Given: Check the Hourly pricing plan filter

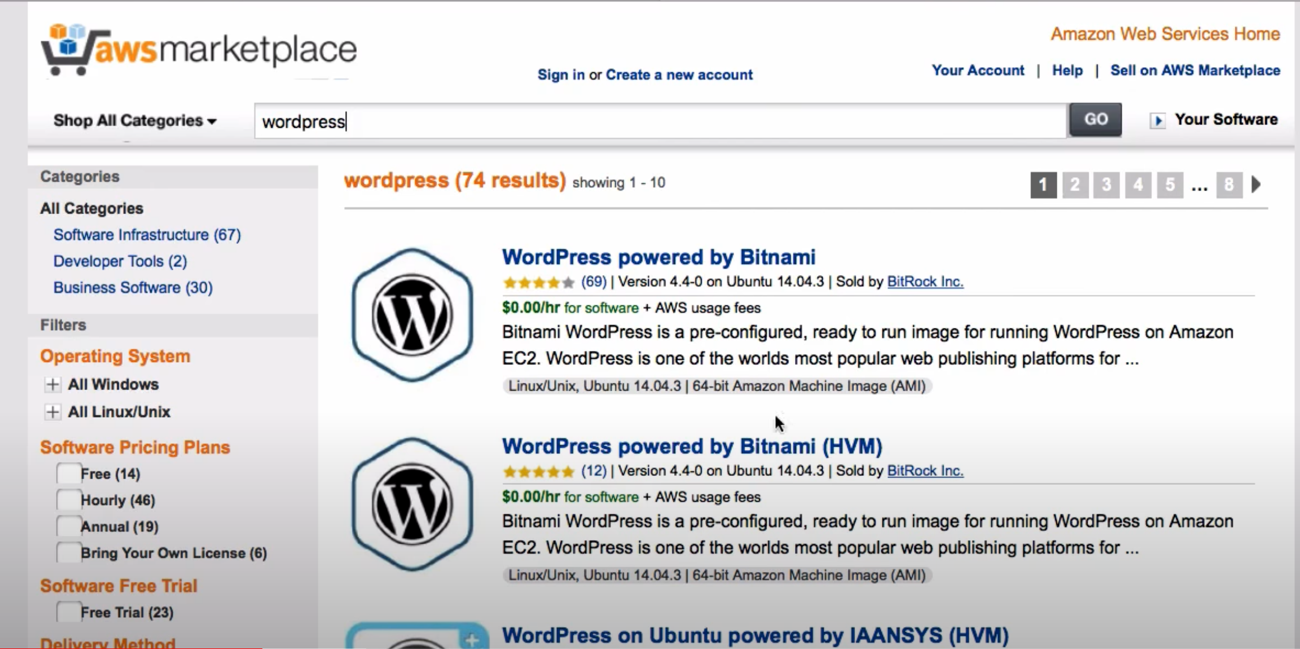Looking at the screenshot, I should coord(69,500).
